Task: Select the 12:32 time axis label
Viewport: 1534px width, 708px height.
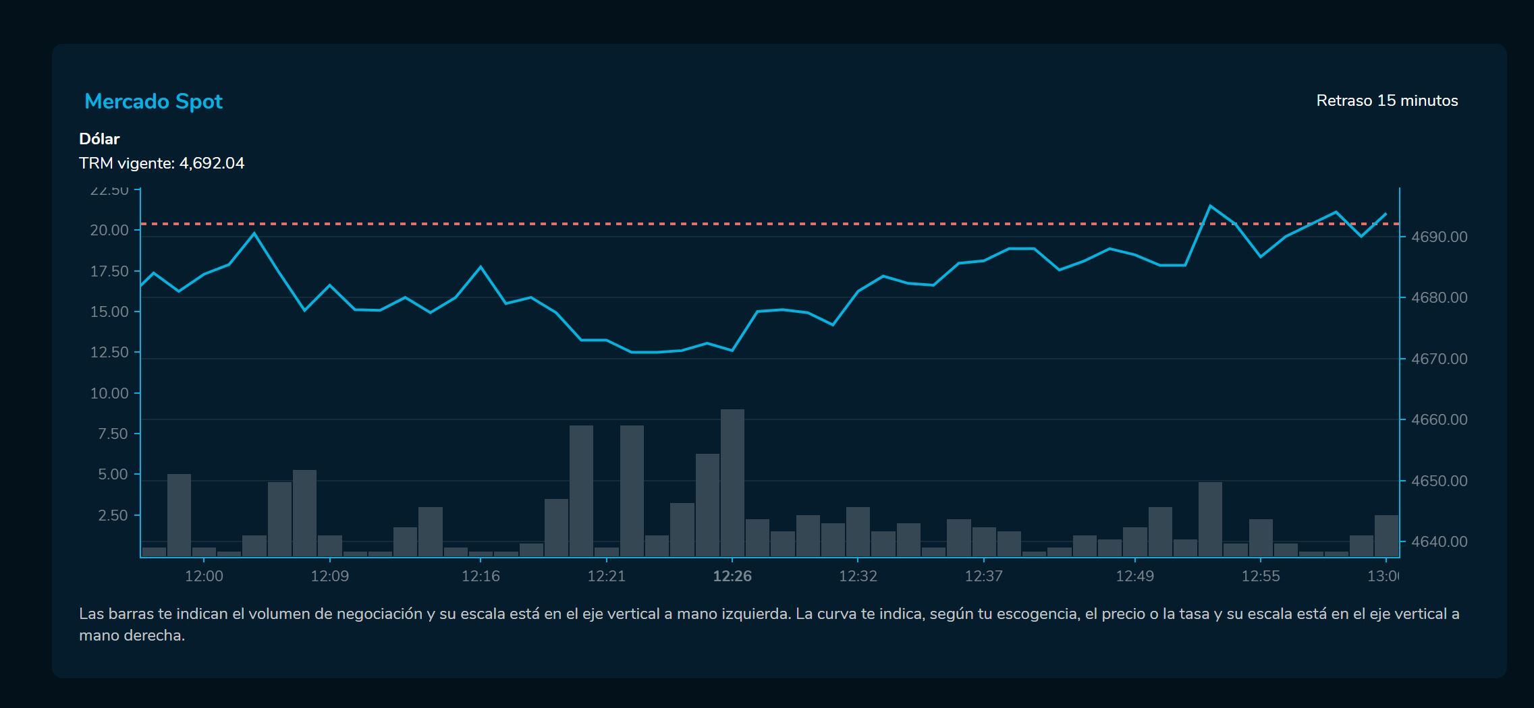Action: 858,577
